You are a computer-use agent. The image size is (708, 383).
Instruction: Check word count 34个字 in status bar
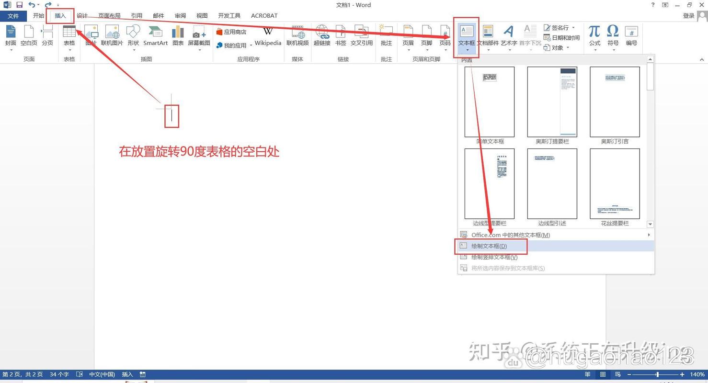pos(59,374)
